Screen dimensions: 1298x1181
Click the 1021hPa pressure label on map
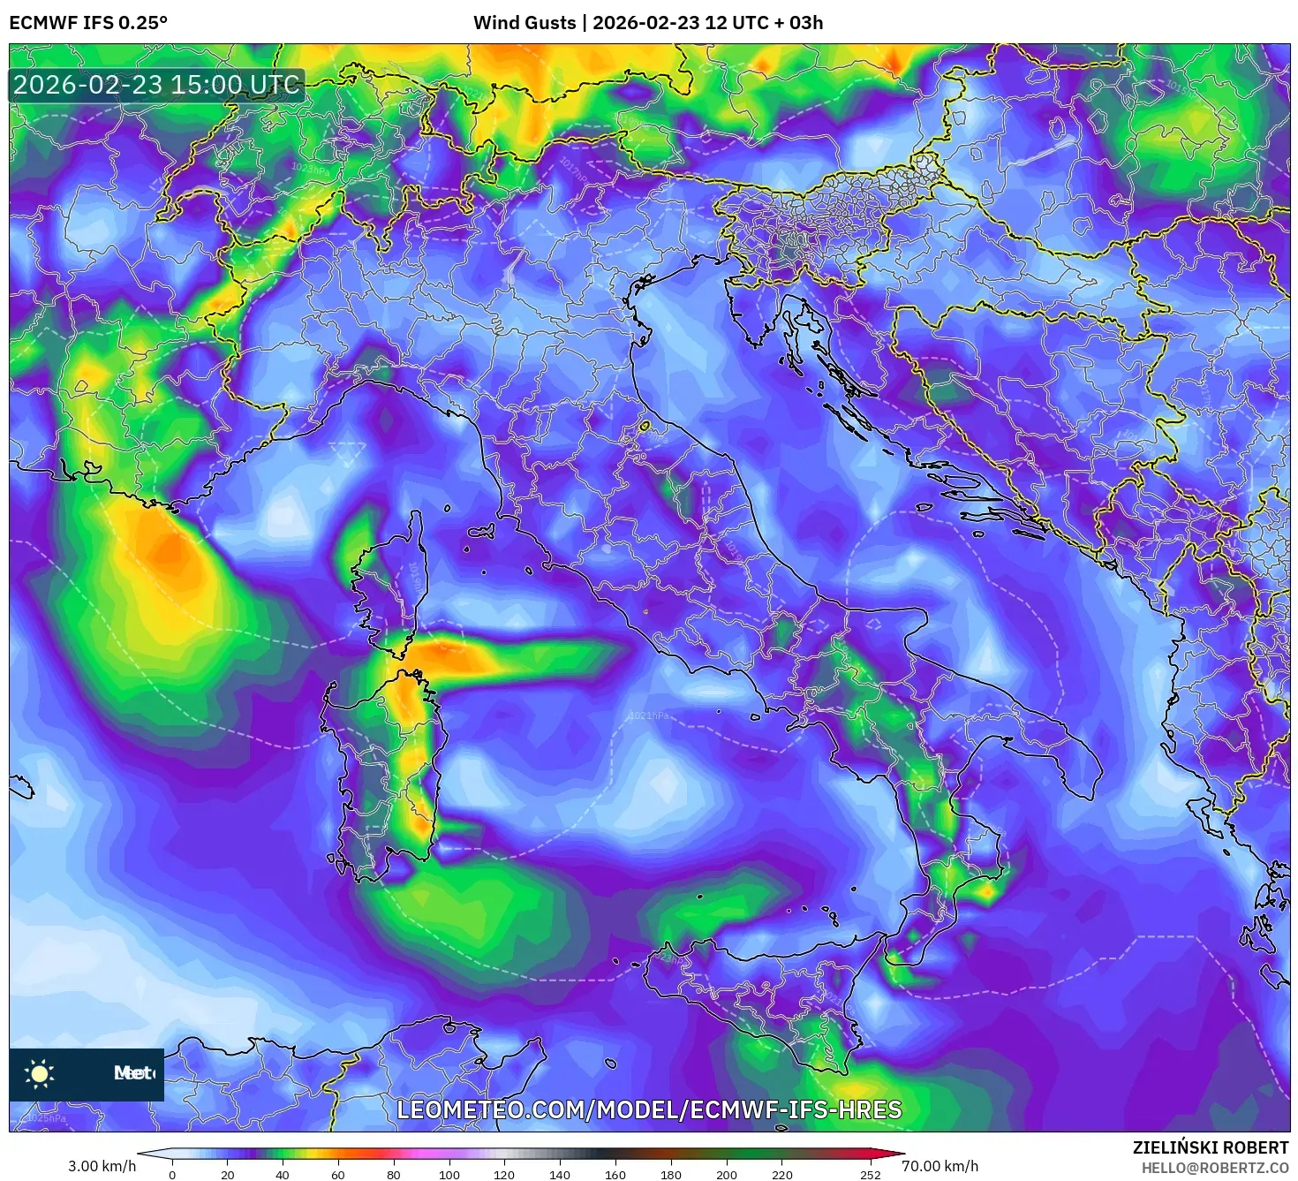pos(650,715)
